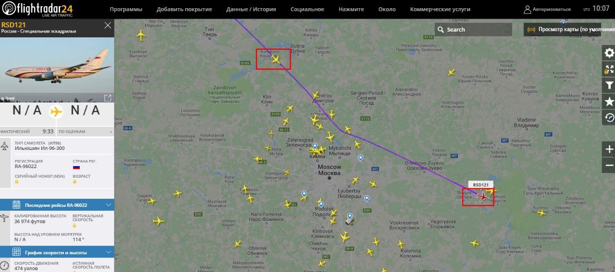
Task: Click the Flightradar24 logo
Action: 38,9
